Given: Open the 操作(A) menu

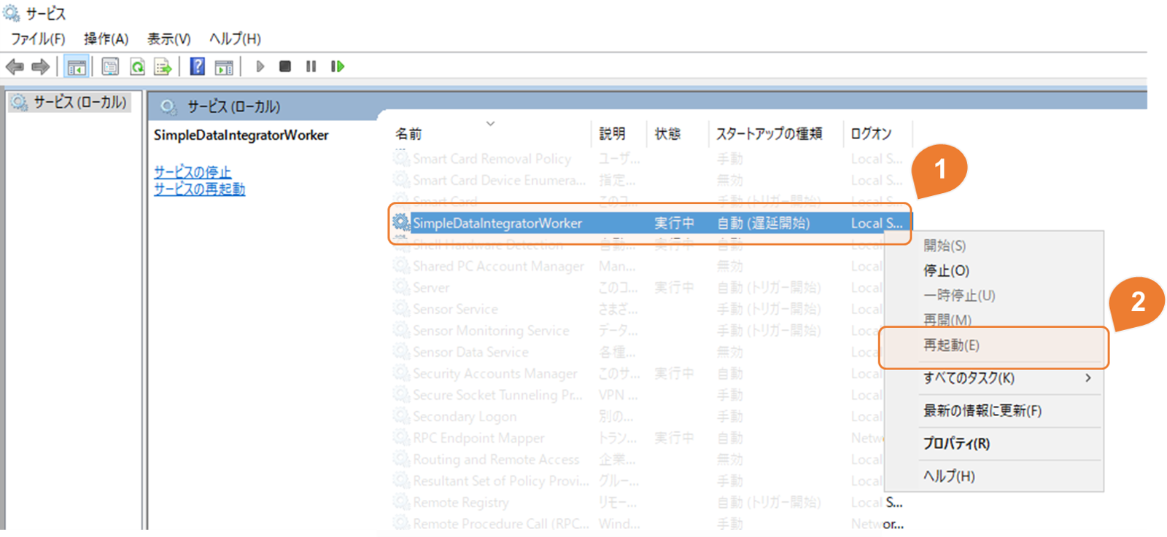Looking at the screenshot, I should coord(106,39).
